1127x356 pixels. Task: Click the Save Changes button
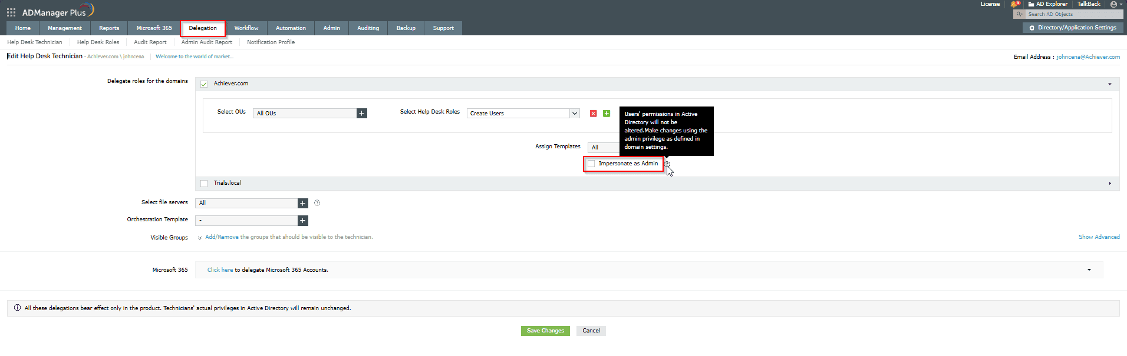545,331
